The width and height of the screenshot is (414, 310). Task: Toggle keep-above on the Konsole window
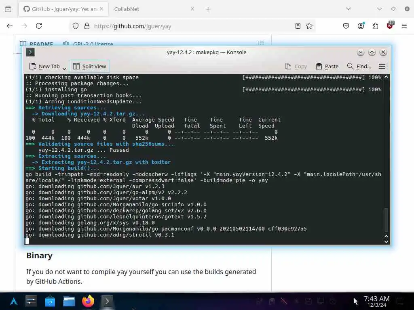[372, 52]
